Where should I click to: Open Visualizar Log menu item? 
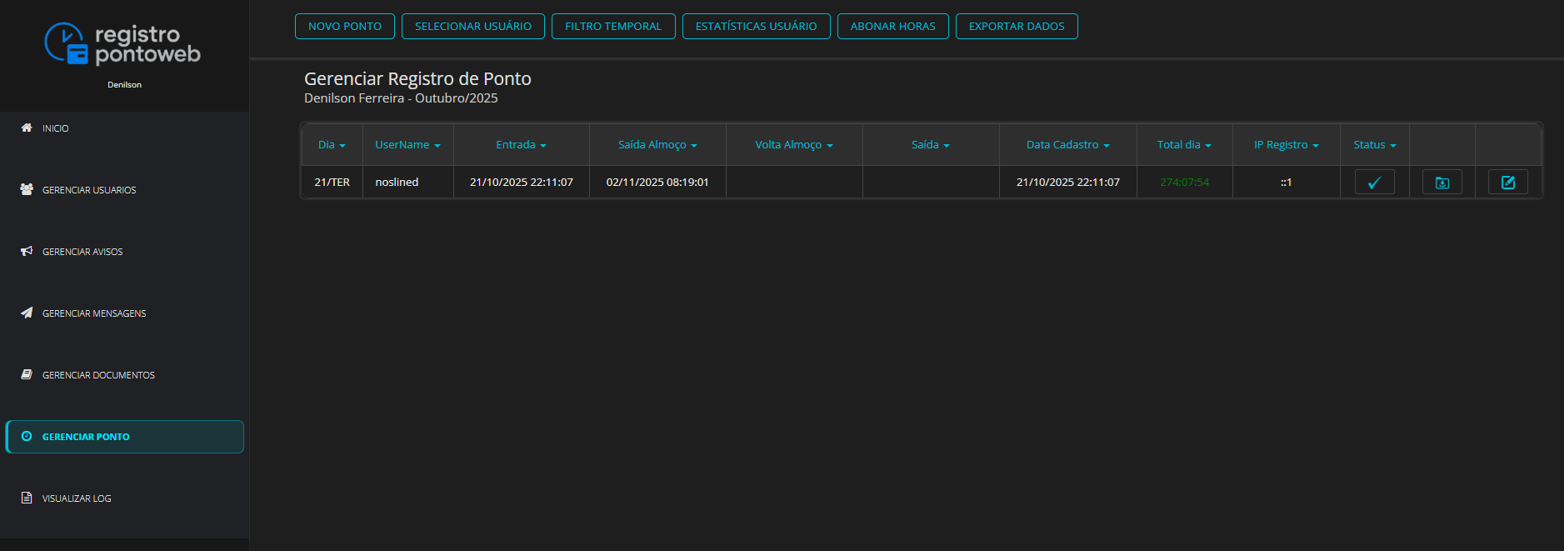77,498
